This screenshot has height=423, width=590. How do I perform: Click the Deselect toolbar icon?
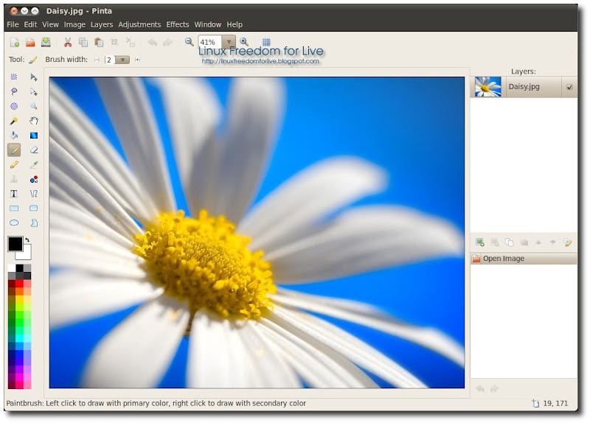pyautogui.click(x=130, y=42)
